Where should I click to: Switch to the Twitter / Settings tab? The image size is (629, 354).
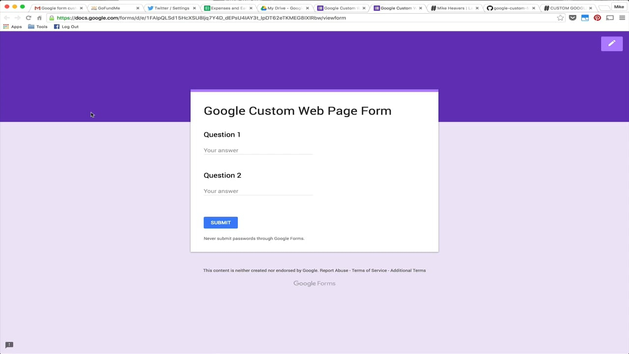coord(172,8)
